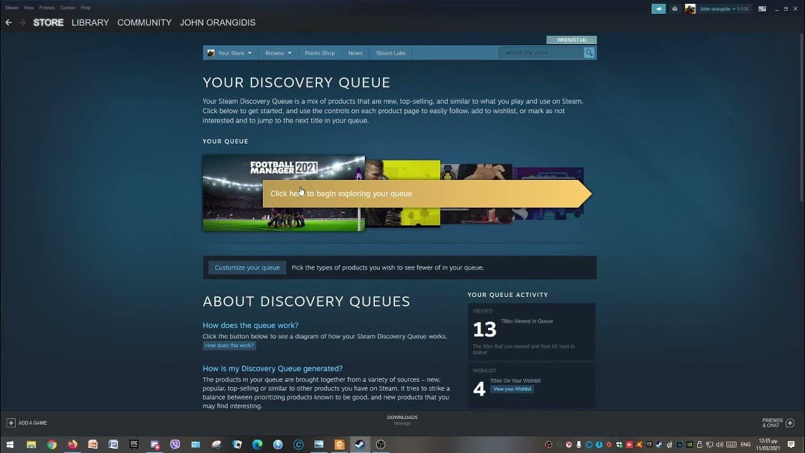Viewport: 805px width, 453px height.
Task: Open OBS Studio from taskbar
Action: tap(380, 445)
